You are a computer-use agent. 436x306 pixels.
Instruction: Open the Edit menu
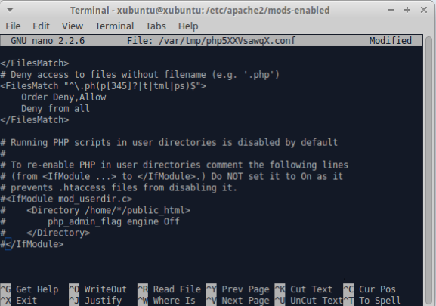41,26
